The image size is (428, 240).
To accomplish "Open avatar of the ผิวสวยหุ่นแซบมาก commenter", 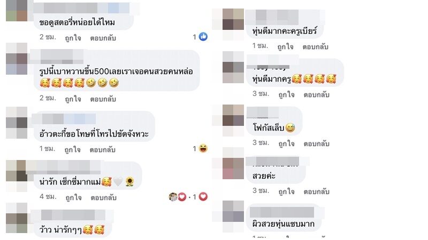I will tap(233, 211).
